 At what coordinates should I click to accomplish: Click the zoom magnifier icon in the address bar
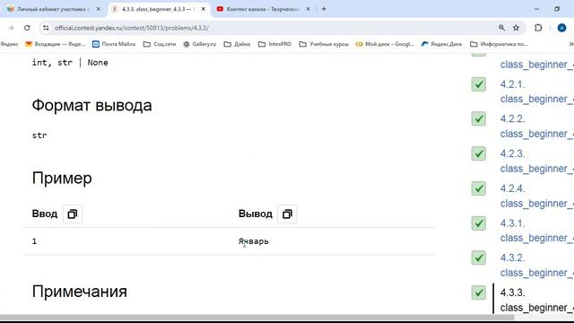tap(501, 28)
